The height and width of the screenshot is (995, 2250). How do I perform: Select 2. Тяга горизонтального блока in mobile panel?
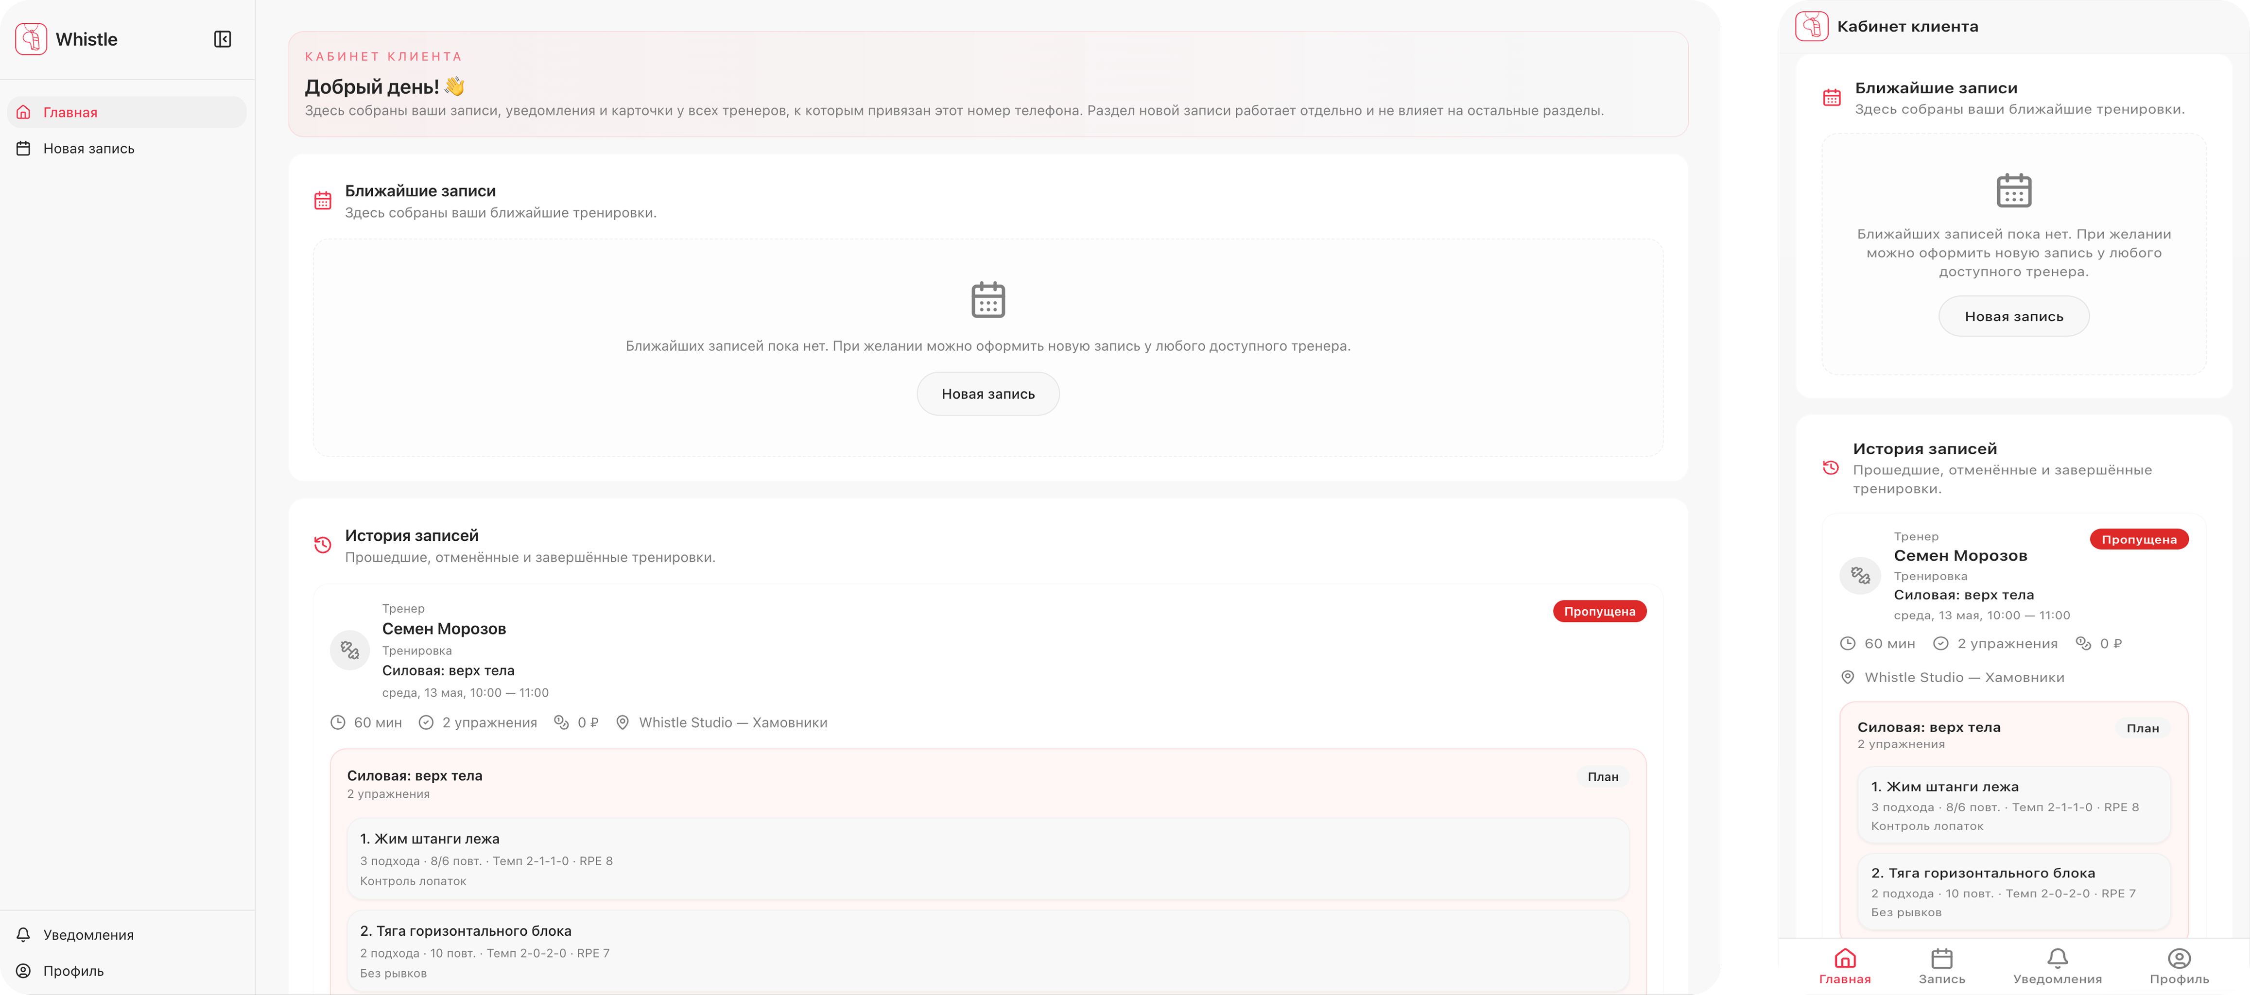2013,891
